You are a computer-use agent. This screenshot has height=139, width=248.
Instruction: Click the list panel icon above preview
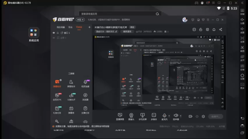[194, 29]
